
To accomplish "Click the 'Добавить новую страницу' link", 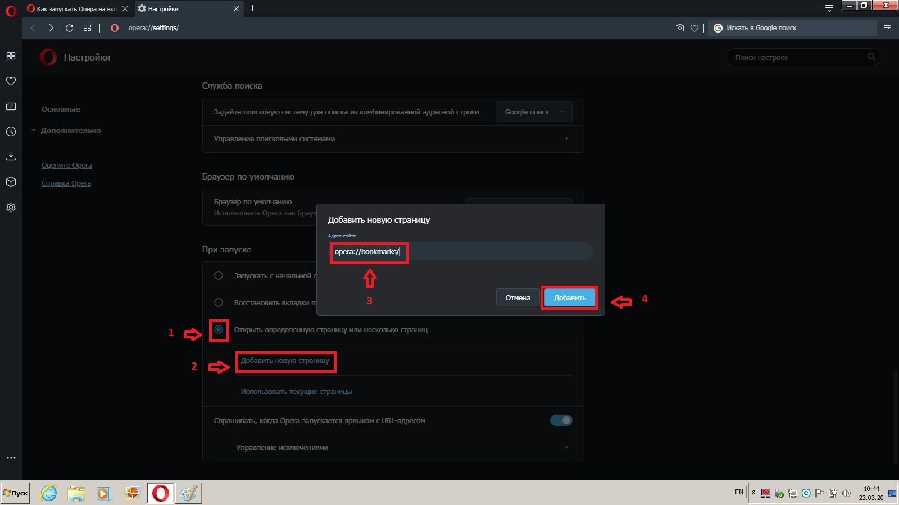I will click(285, 360).
